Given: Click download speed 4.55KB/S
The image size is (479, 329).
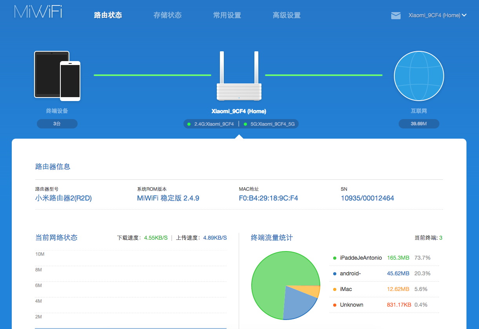Looking at the screenshot, I should (156, 238).
